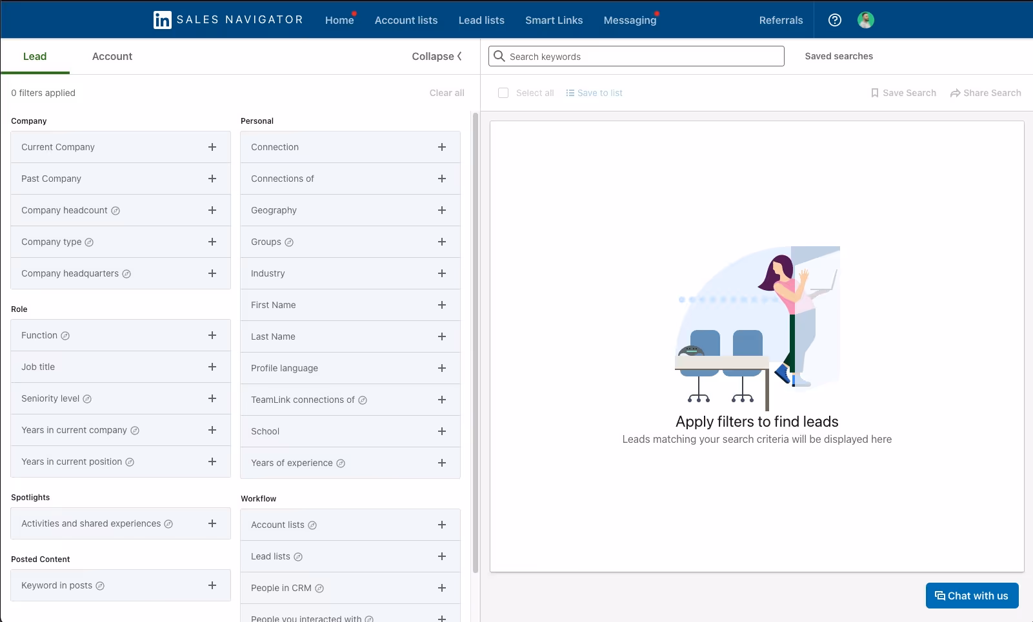Click the info icon next to Account lists
Image resolution: width=1033 pixels, height=622 pixels.
point(312,525)
